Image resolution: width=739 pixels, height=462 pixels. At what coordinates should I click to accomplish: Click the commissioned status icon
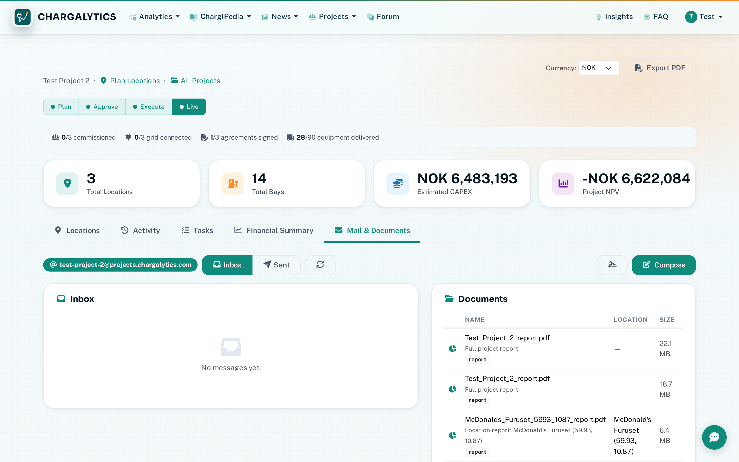click(55, 137)
